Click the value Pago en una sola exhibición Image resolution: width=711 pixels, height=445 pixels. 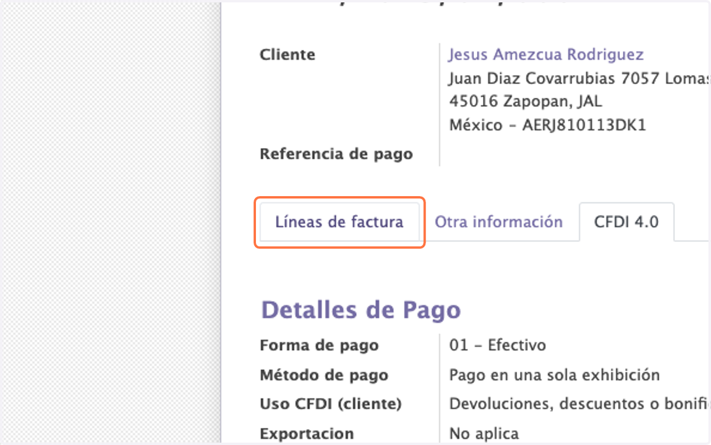[x=555, y=375]
